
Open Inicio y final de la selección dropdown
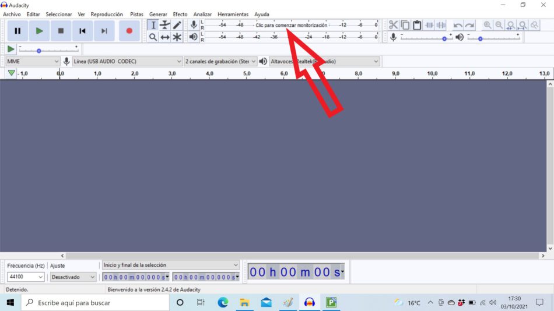tap(171, 265)
